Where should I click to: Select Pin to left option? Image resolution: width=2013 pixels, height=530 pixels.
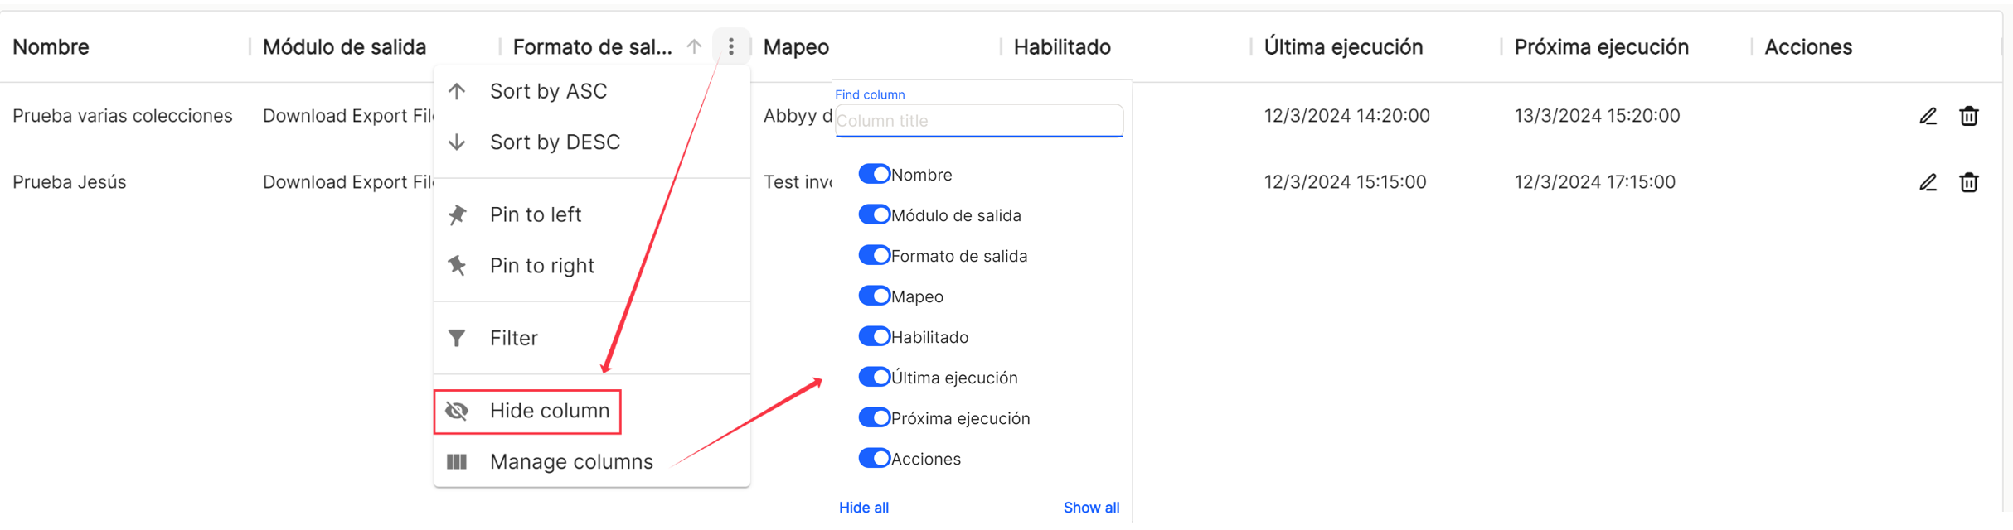pyautogui.click(x=592, y=214)
